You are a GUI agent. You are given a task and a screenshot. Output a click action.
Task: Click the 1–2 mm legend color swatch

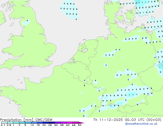(x=16, y=123)
